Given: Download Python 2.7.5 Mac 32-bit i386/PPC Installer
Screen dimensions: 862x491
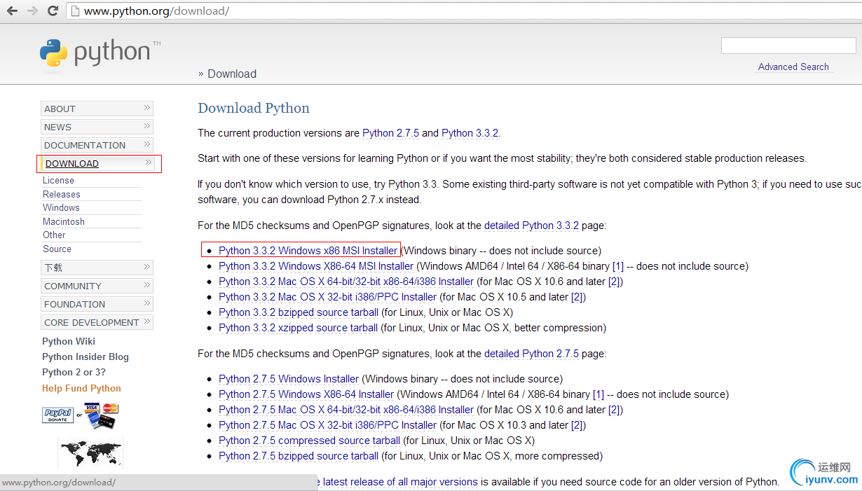Looking at the screenshot, I should (x=327, y=425).
